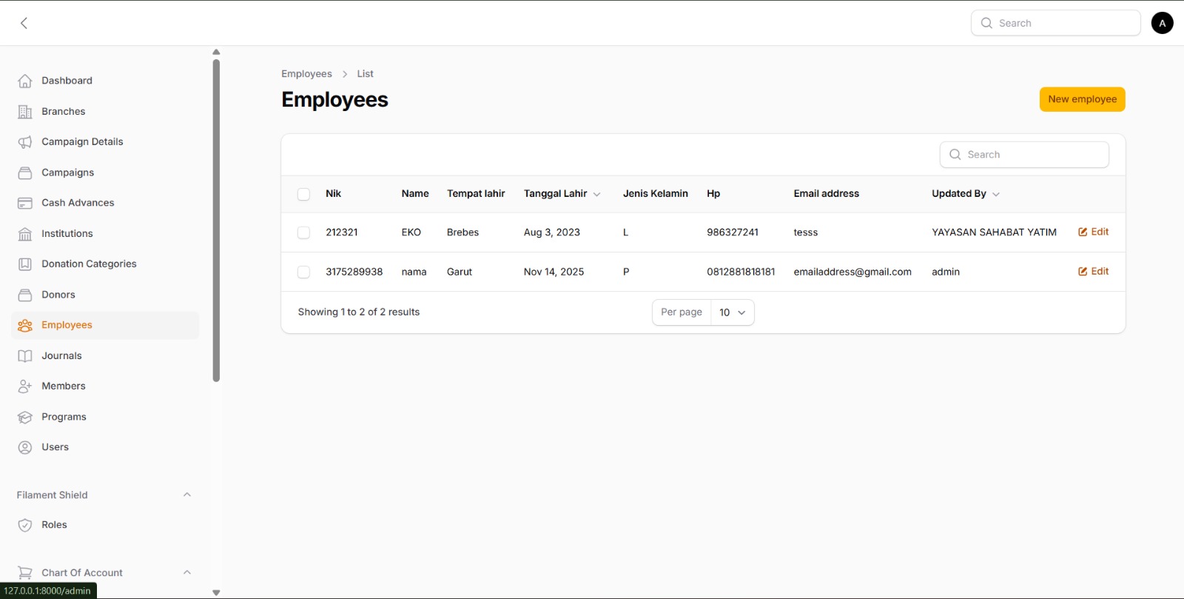Click the Programs graduation cap icon
The height and width of the screenshot is (599, 1184).
coord(25,417)
